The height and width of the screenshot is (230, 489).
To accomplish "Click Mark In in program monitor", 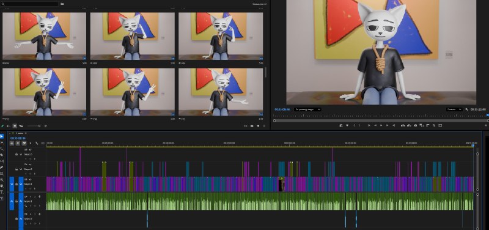I will click(355, 125).
